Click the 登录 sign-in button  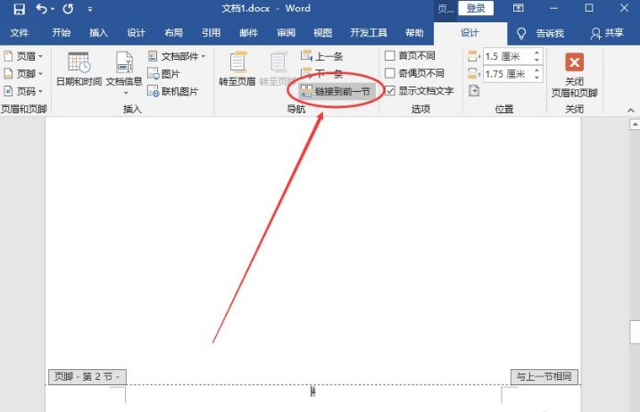[476, 8]
